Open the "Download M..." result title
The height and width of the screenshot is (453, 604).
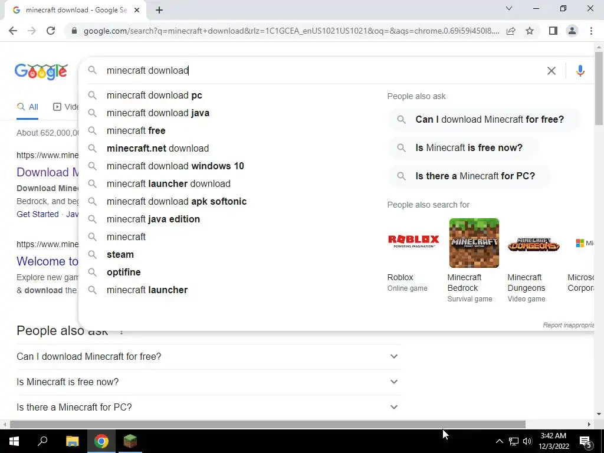tap(47, 172)
